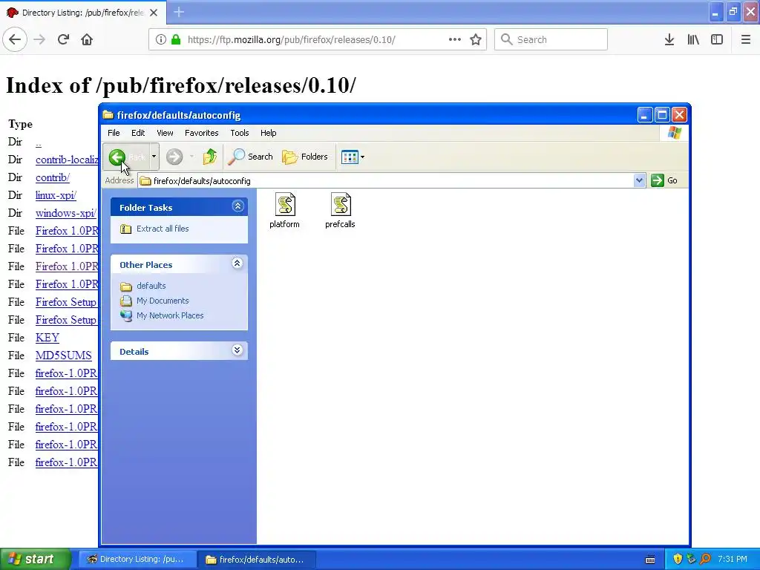This screenshot has height=570, width=760.
Task: Click the security shield tray icon
Action: coord(678,560)
